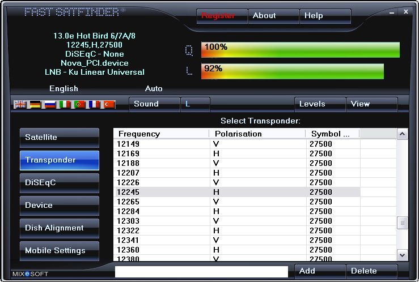Open the About dialog
This screenshot has height=282, width=419.
tap(273, 16)
